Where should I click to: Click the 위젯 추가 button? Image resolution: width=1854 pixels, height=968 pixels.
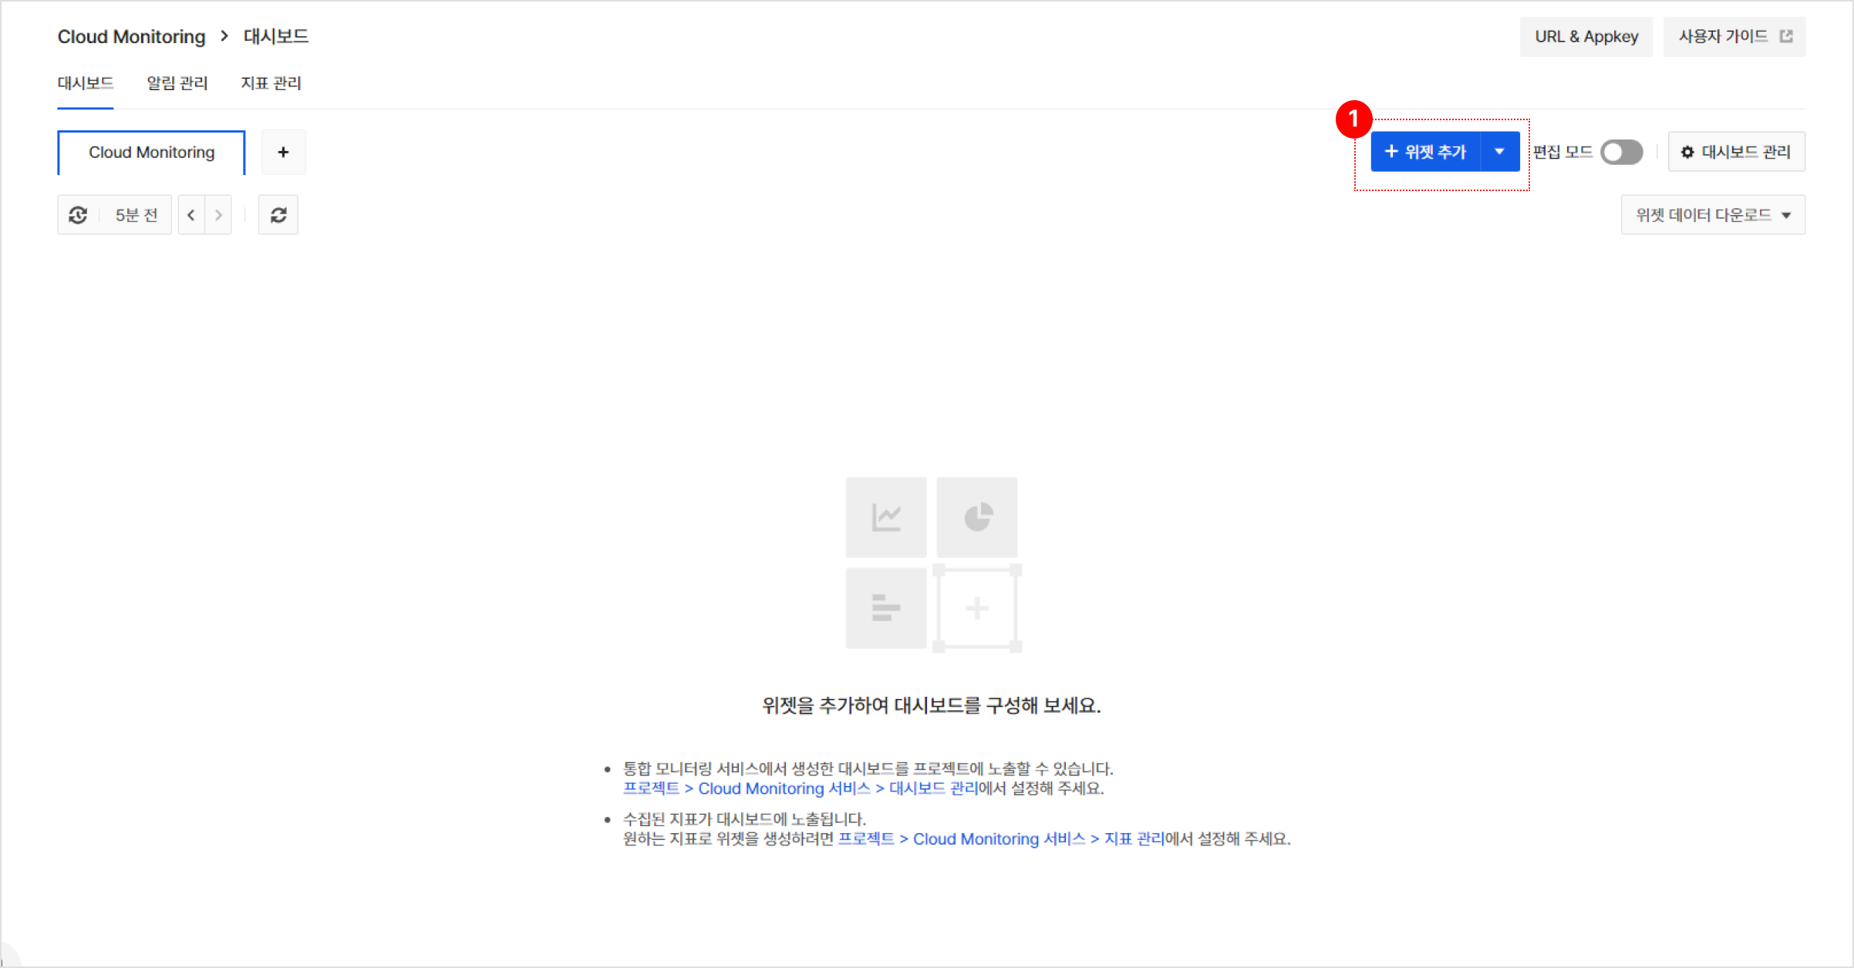[1425, 151]
